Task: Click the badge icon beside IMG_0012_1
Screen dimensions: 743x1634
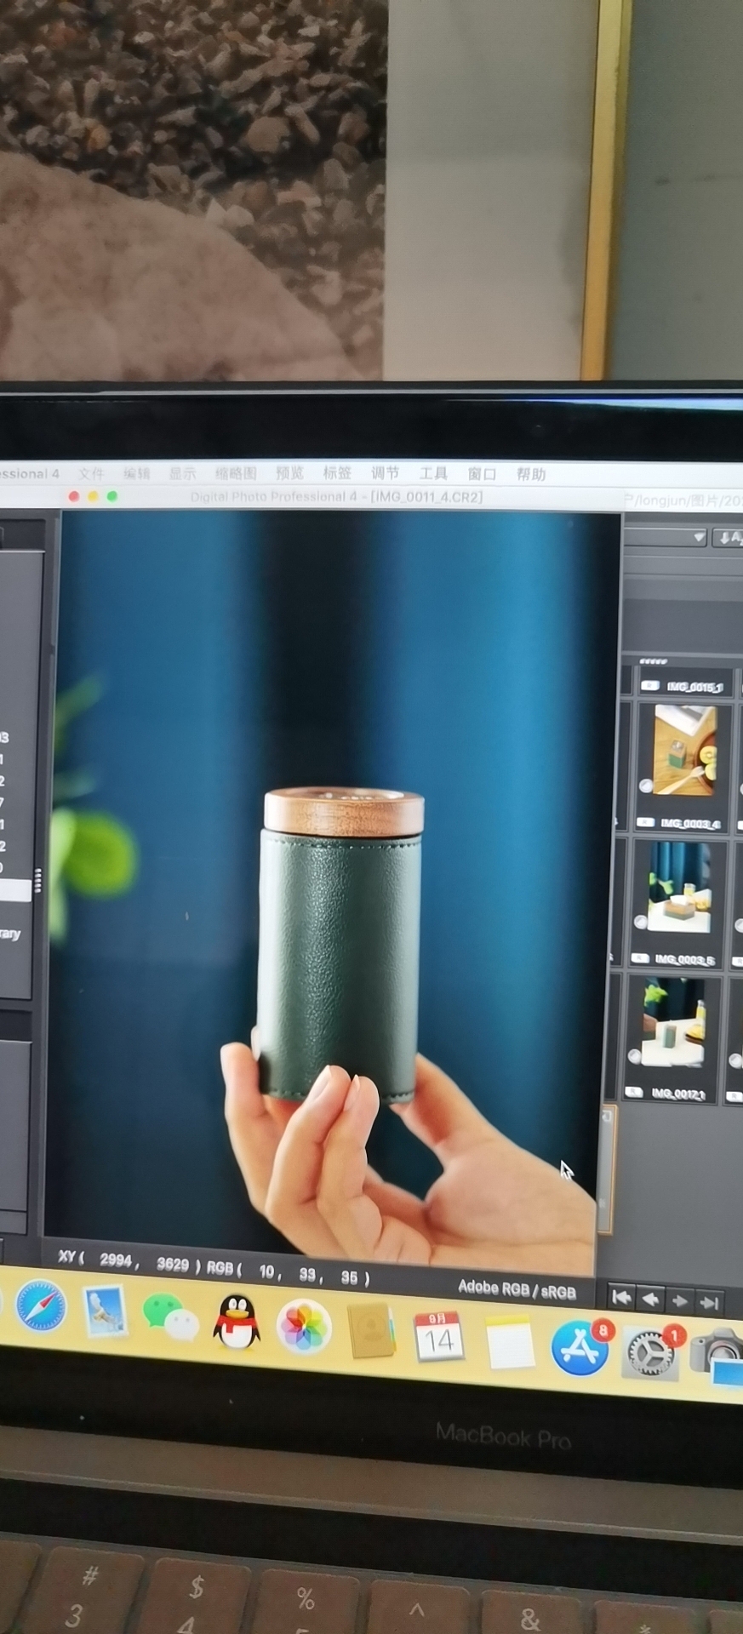Action: pos(634,1092)
